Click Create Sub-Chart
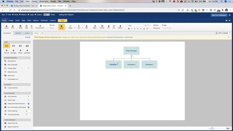Screen dimensions: 233x131 (x=13, y=88)
